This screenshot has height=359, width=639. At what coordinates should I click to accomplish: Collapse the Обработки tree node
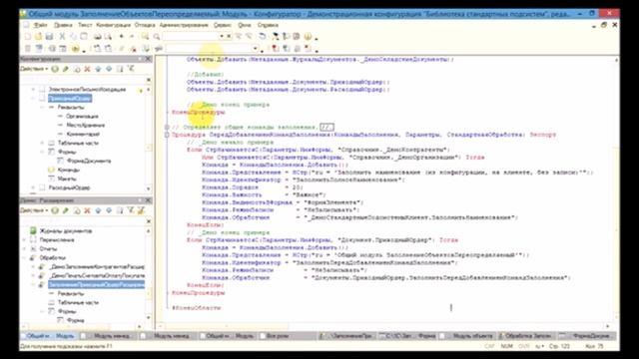point(24,257)
